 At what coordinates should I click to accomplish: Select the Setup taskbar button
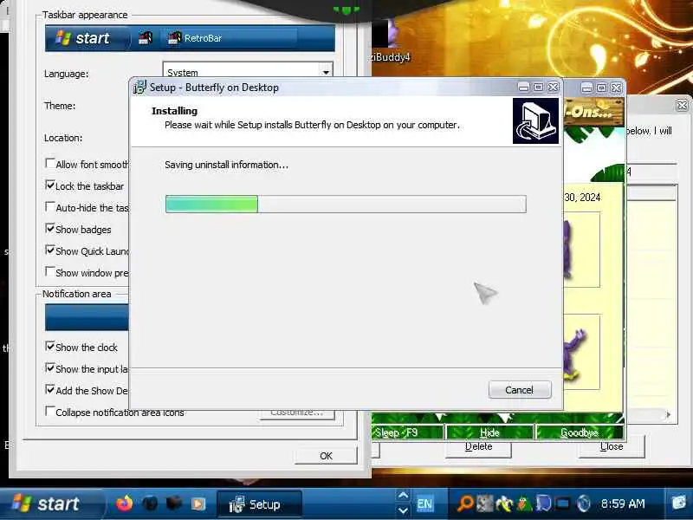[x=259, y=504]
